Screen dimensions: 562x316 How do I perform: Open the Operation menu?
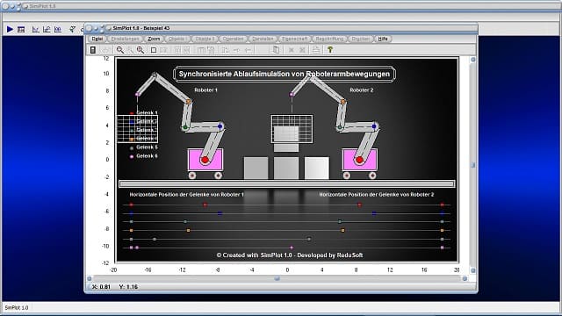(x=233, y=39)
